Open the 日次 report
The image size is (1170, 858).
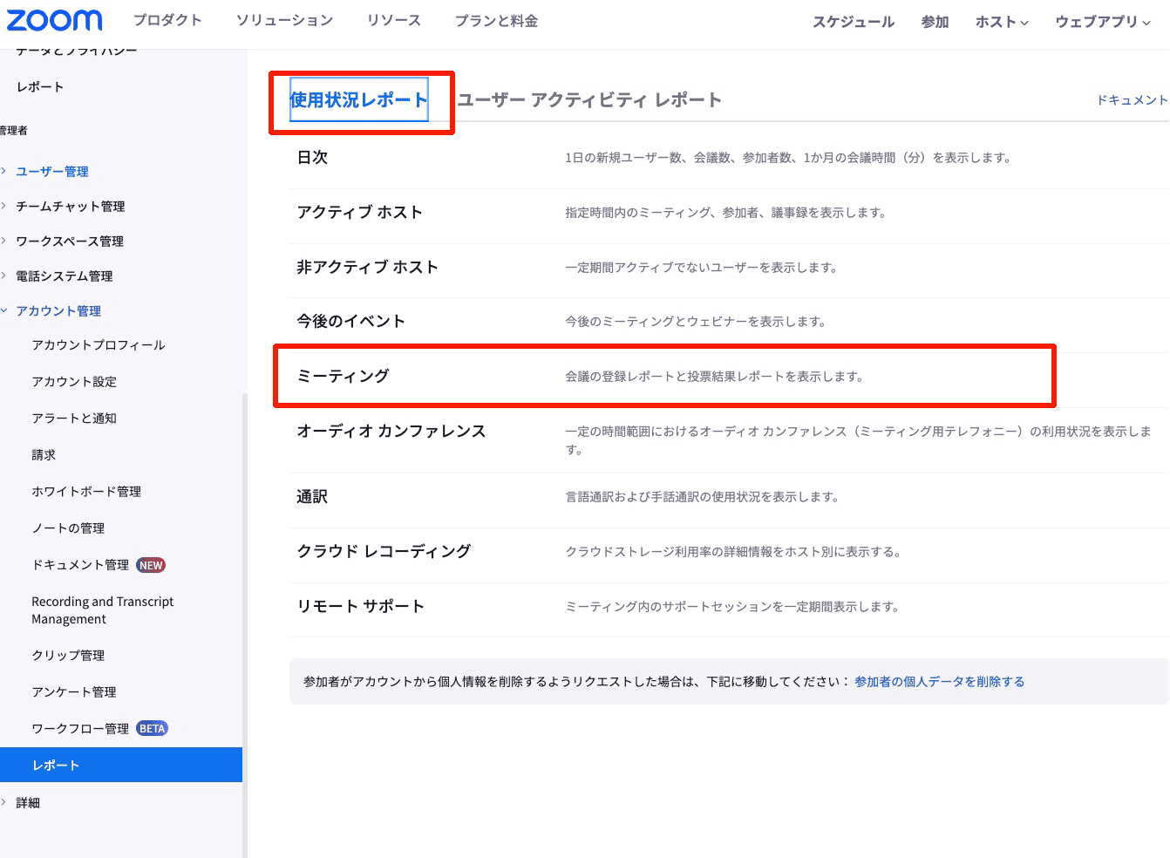tap(312, 157)
